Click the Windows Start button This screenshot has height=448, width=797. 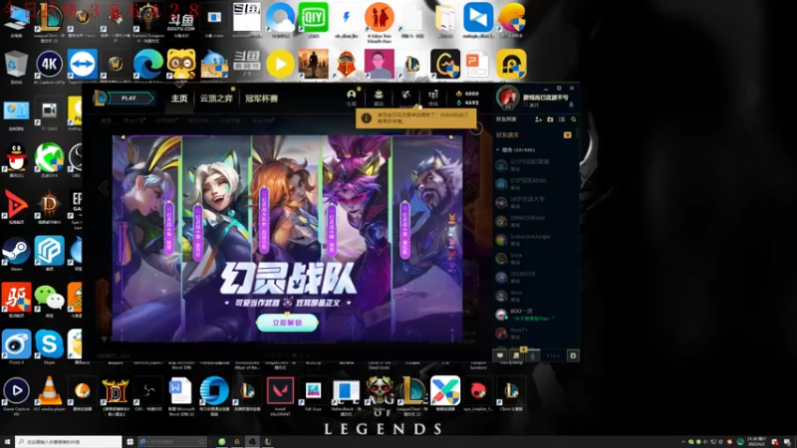(7, 442)
